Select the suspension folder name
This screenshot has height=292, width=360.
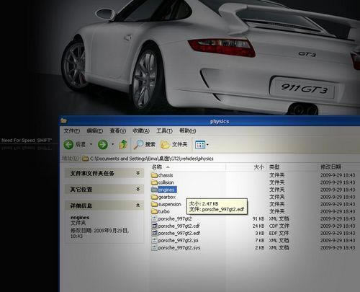pos(170,204)
